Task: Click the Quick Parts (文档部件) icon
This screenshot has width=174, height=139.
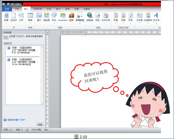Action: pyautogui.click(x=148, y=15)
